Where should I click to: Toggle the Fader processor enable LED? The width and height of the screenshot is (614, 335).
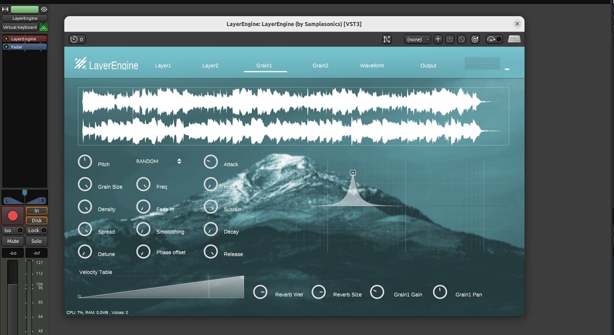tap(7, 47)
